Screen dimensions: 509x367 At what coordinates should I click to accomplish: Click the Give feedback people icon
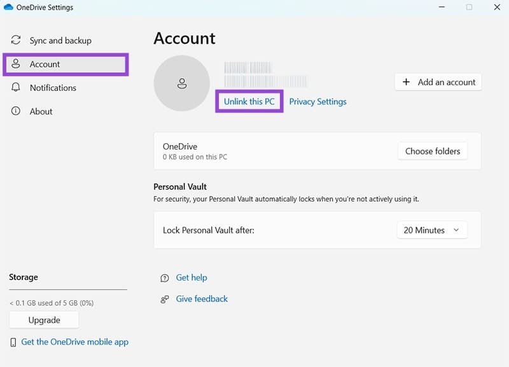165,299
